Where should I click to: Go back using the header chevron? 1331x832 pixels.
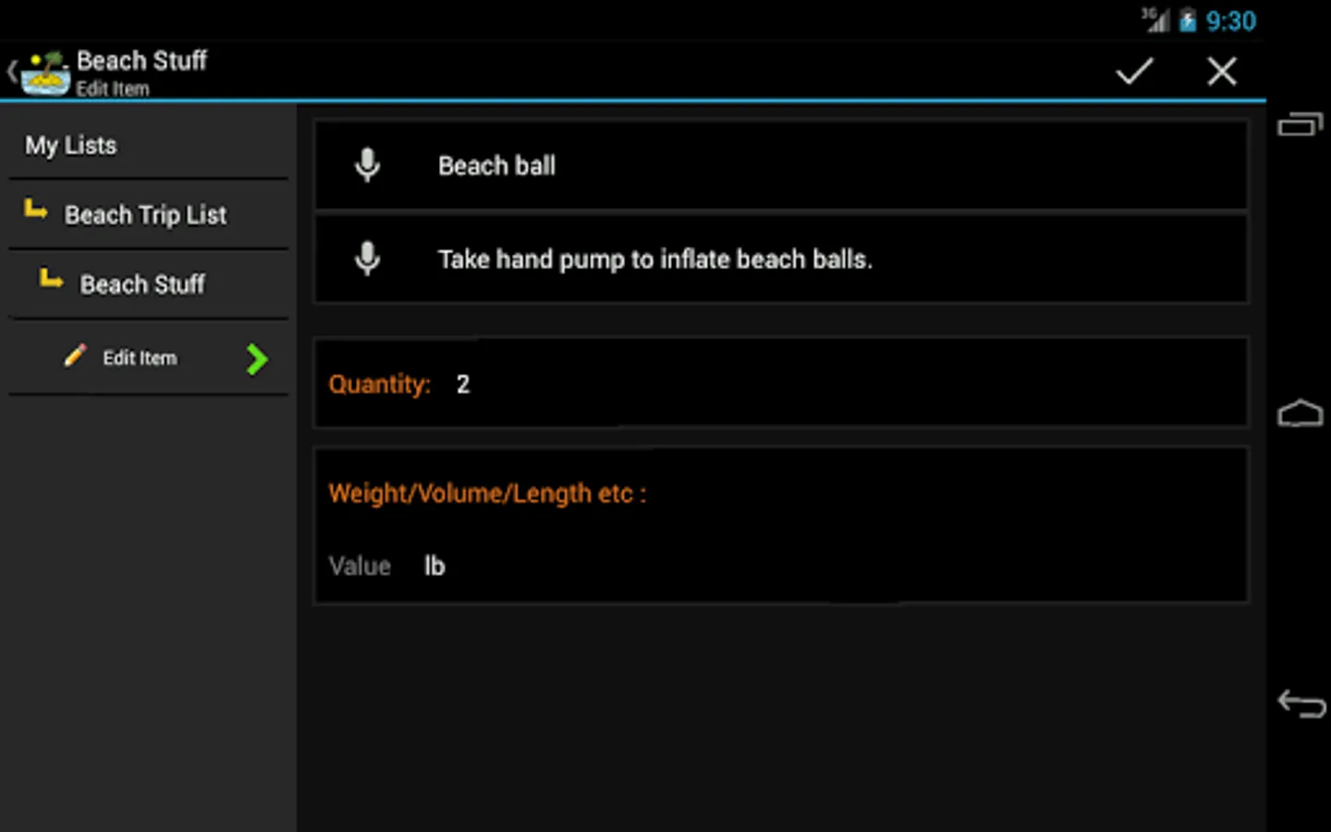point(11,69)
